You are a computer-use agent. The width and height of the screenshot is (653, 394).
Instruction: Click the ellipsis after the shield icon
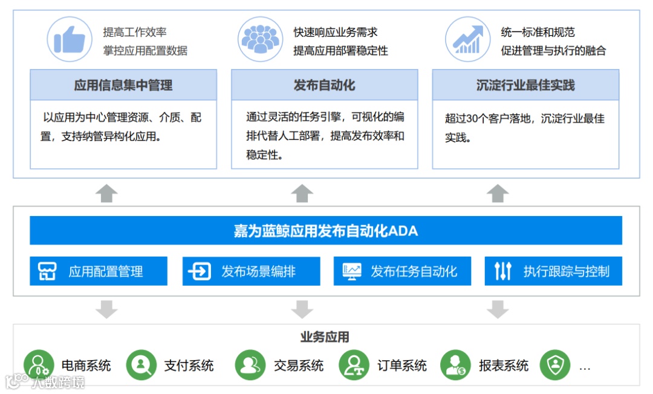coord(585,368)
